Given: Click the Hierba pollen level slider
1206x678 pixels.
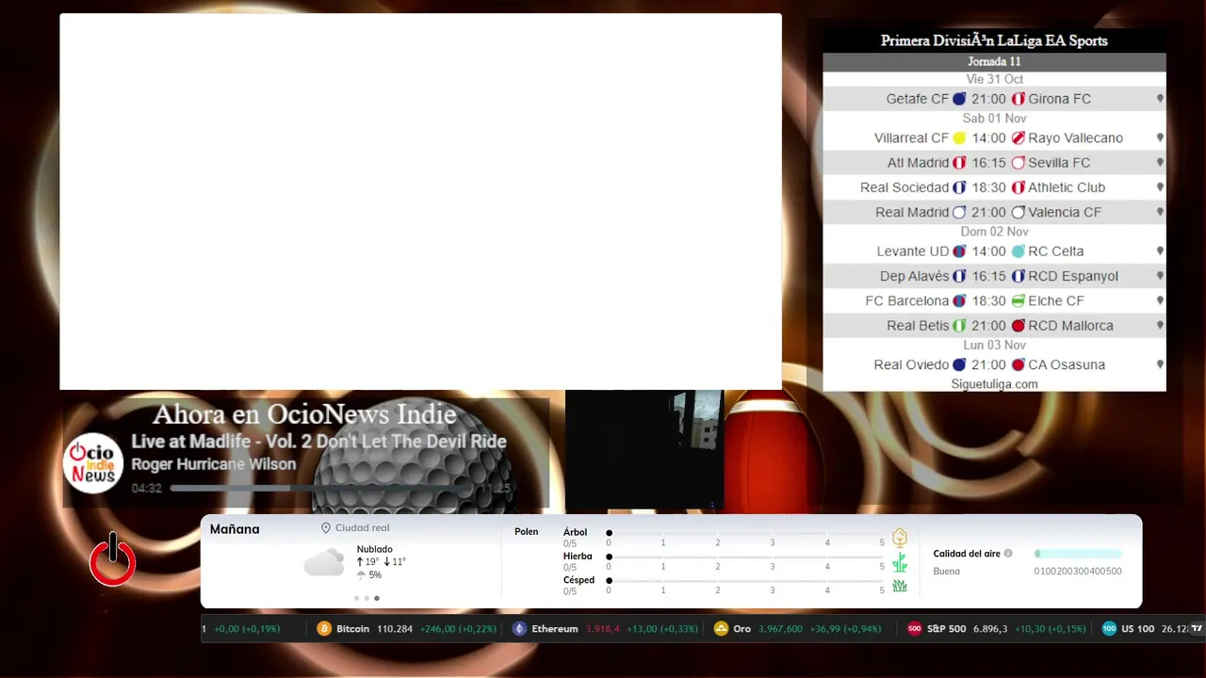Looking at the screenshot, I should point(745,557).
